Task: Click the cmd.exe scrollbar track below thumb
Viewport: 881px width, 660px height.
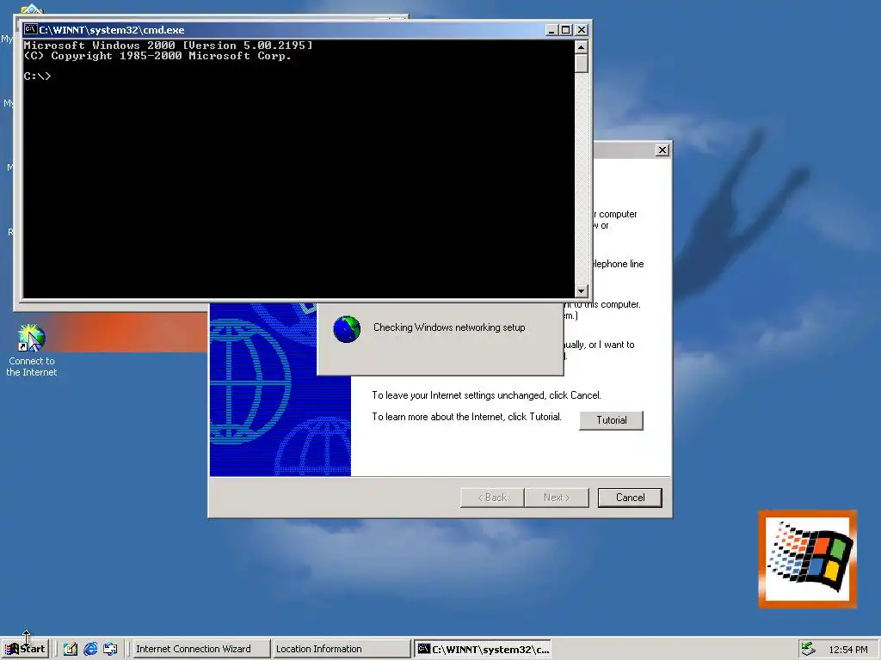Action: pos(582,179)
